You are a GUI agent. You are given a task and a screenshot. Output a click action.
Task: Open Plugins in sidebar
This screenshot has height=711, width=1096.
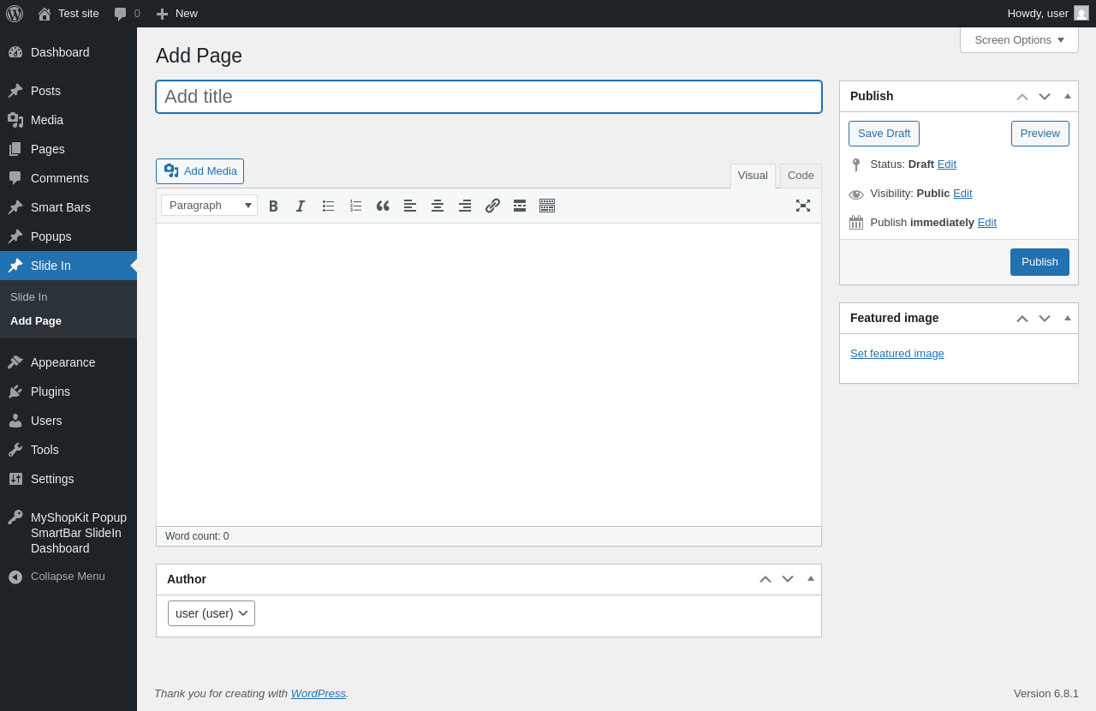pyautogui.click(x=68, y=391)
